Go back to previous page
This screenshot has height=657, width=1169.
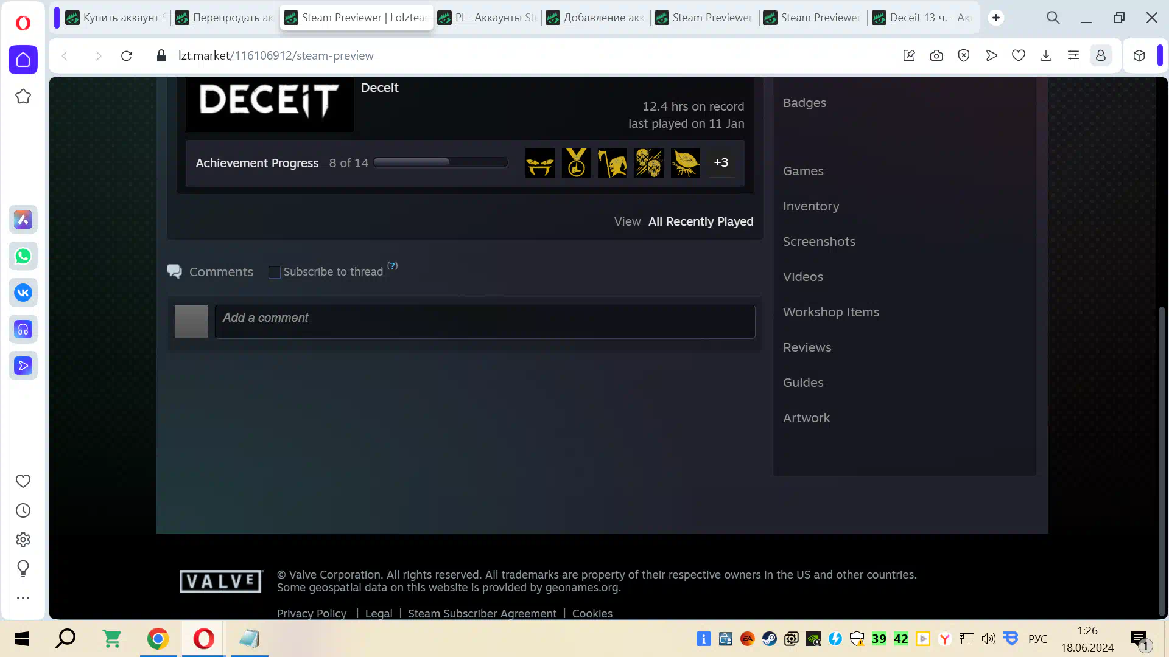point(65,56)
